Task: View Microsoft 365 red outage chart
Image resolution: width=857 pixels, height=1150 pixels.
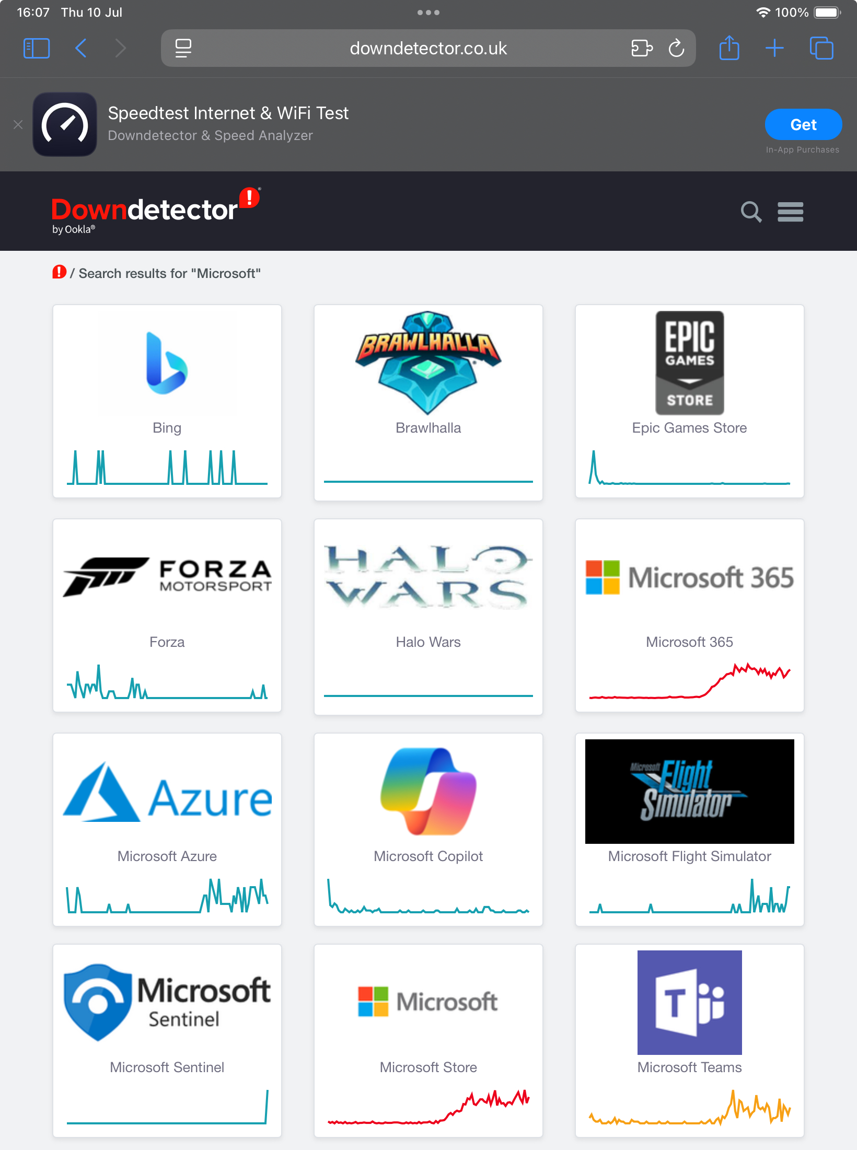Action: [x=690, y=680]
